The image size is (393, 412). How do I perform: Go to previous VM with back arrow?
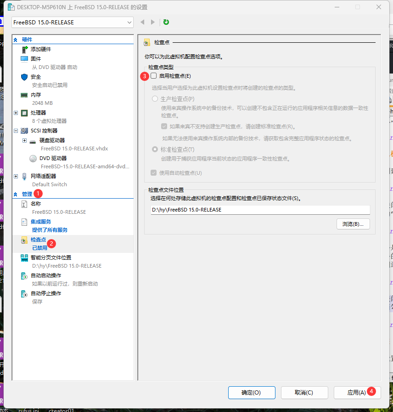tap(142, 22)
